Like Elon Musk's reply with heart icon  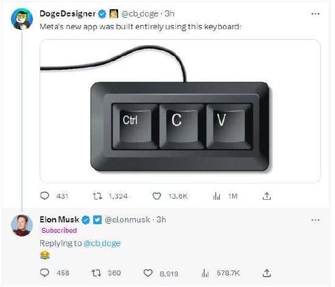click(148, 273)
